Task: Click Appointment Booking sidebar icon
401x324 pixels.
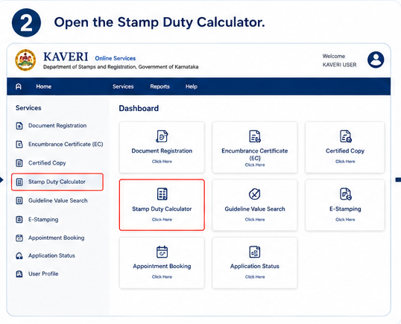Action: point(19,238)
